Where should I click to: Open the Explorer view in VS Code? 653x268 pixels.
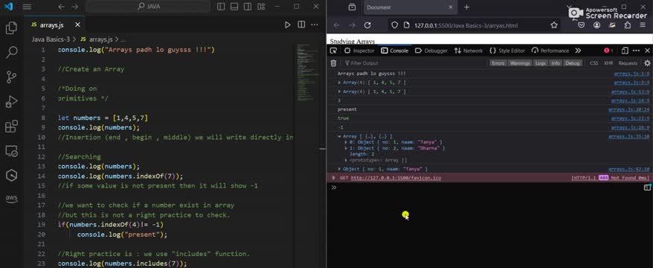pyautogui.click(x=11, y=28)
